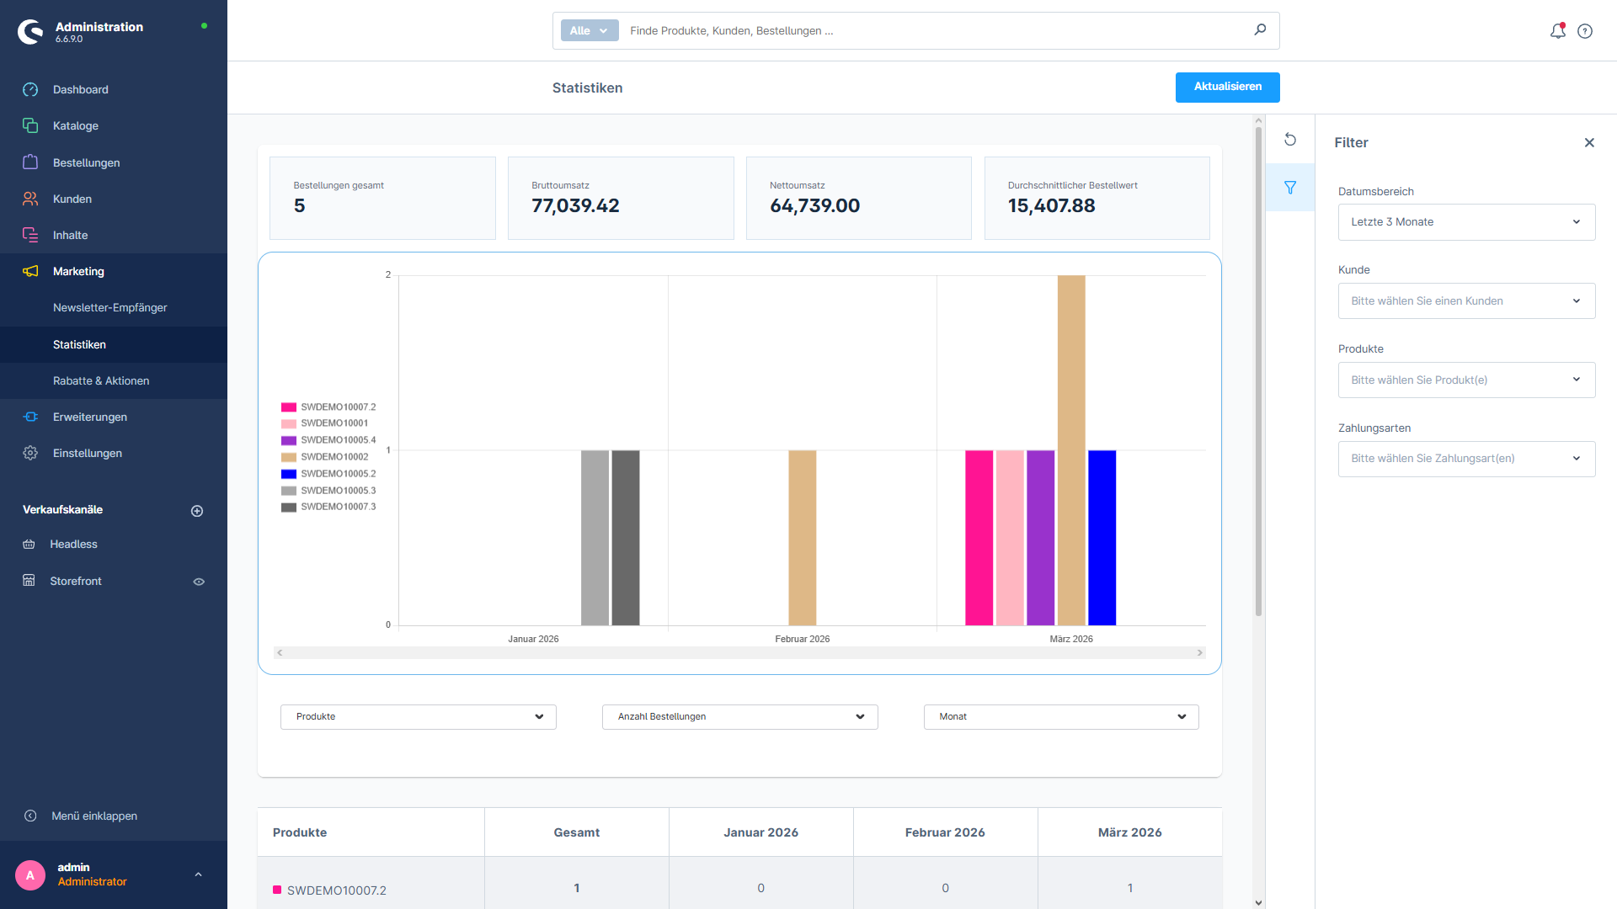
Task: Open the help question mark icon
Action: coord(1585,30)
